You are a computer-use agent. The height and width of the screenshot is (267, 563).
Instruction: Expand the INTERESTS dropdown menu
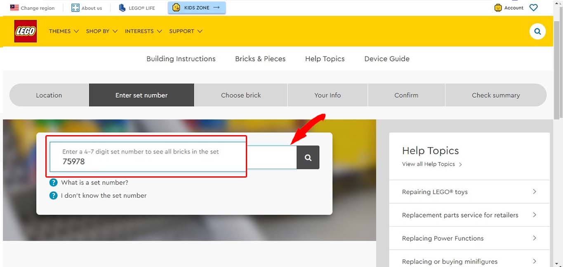tap(144, 31)
